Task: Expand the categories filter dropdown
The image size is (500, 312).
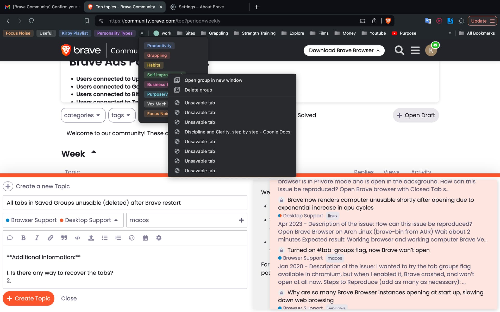Action: pyautogui.click(x=83, y=115)
